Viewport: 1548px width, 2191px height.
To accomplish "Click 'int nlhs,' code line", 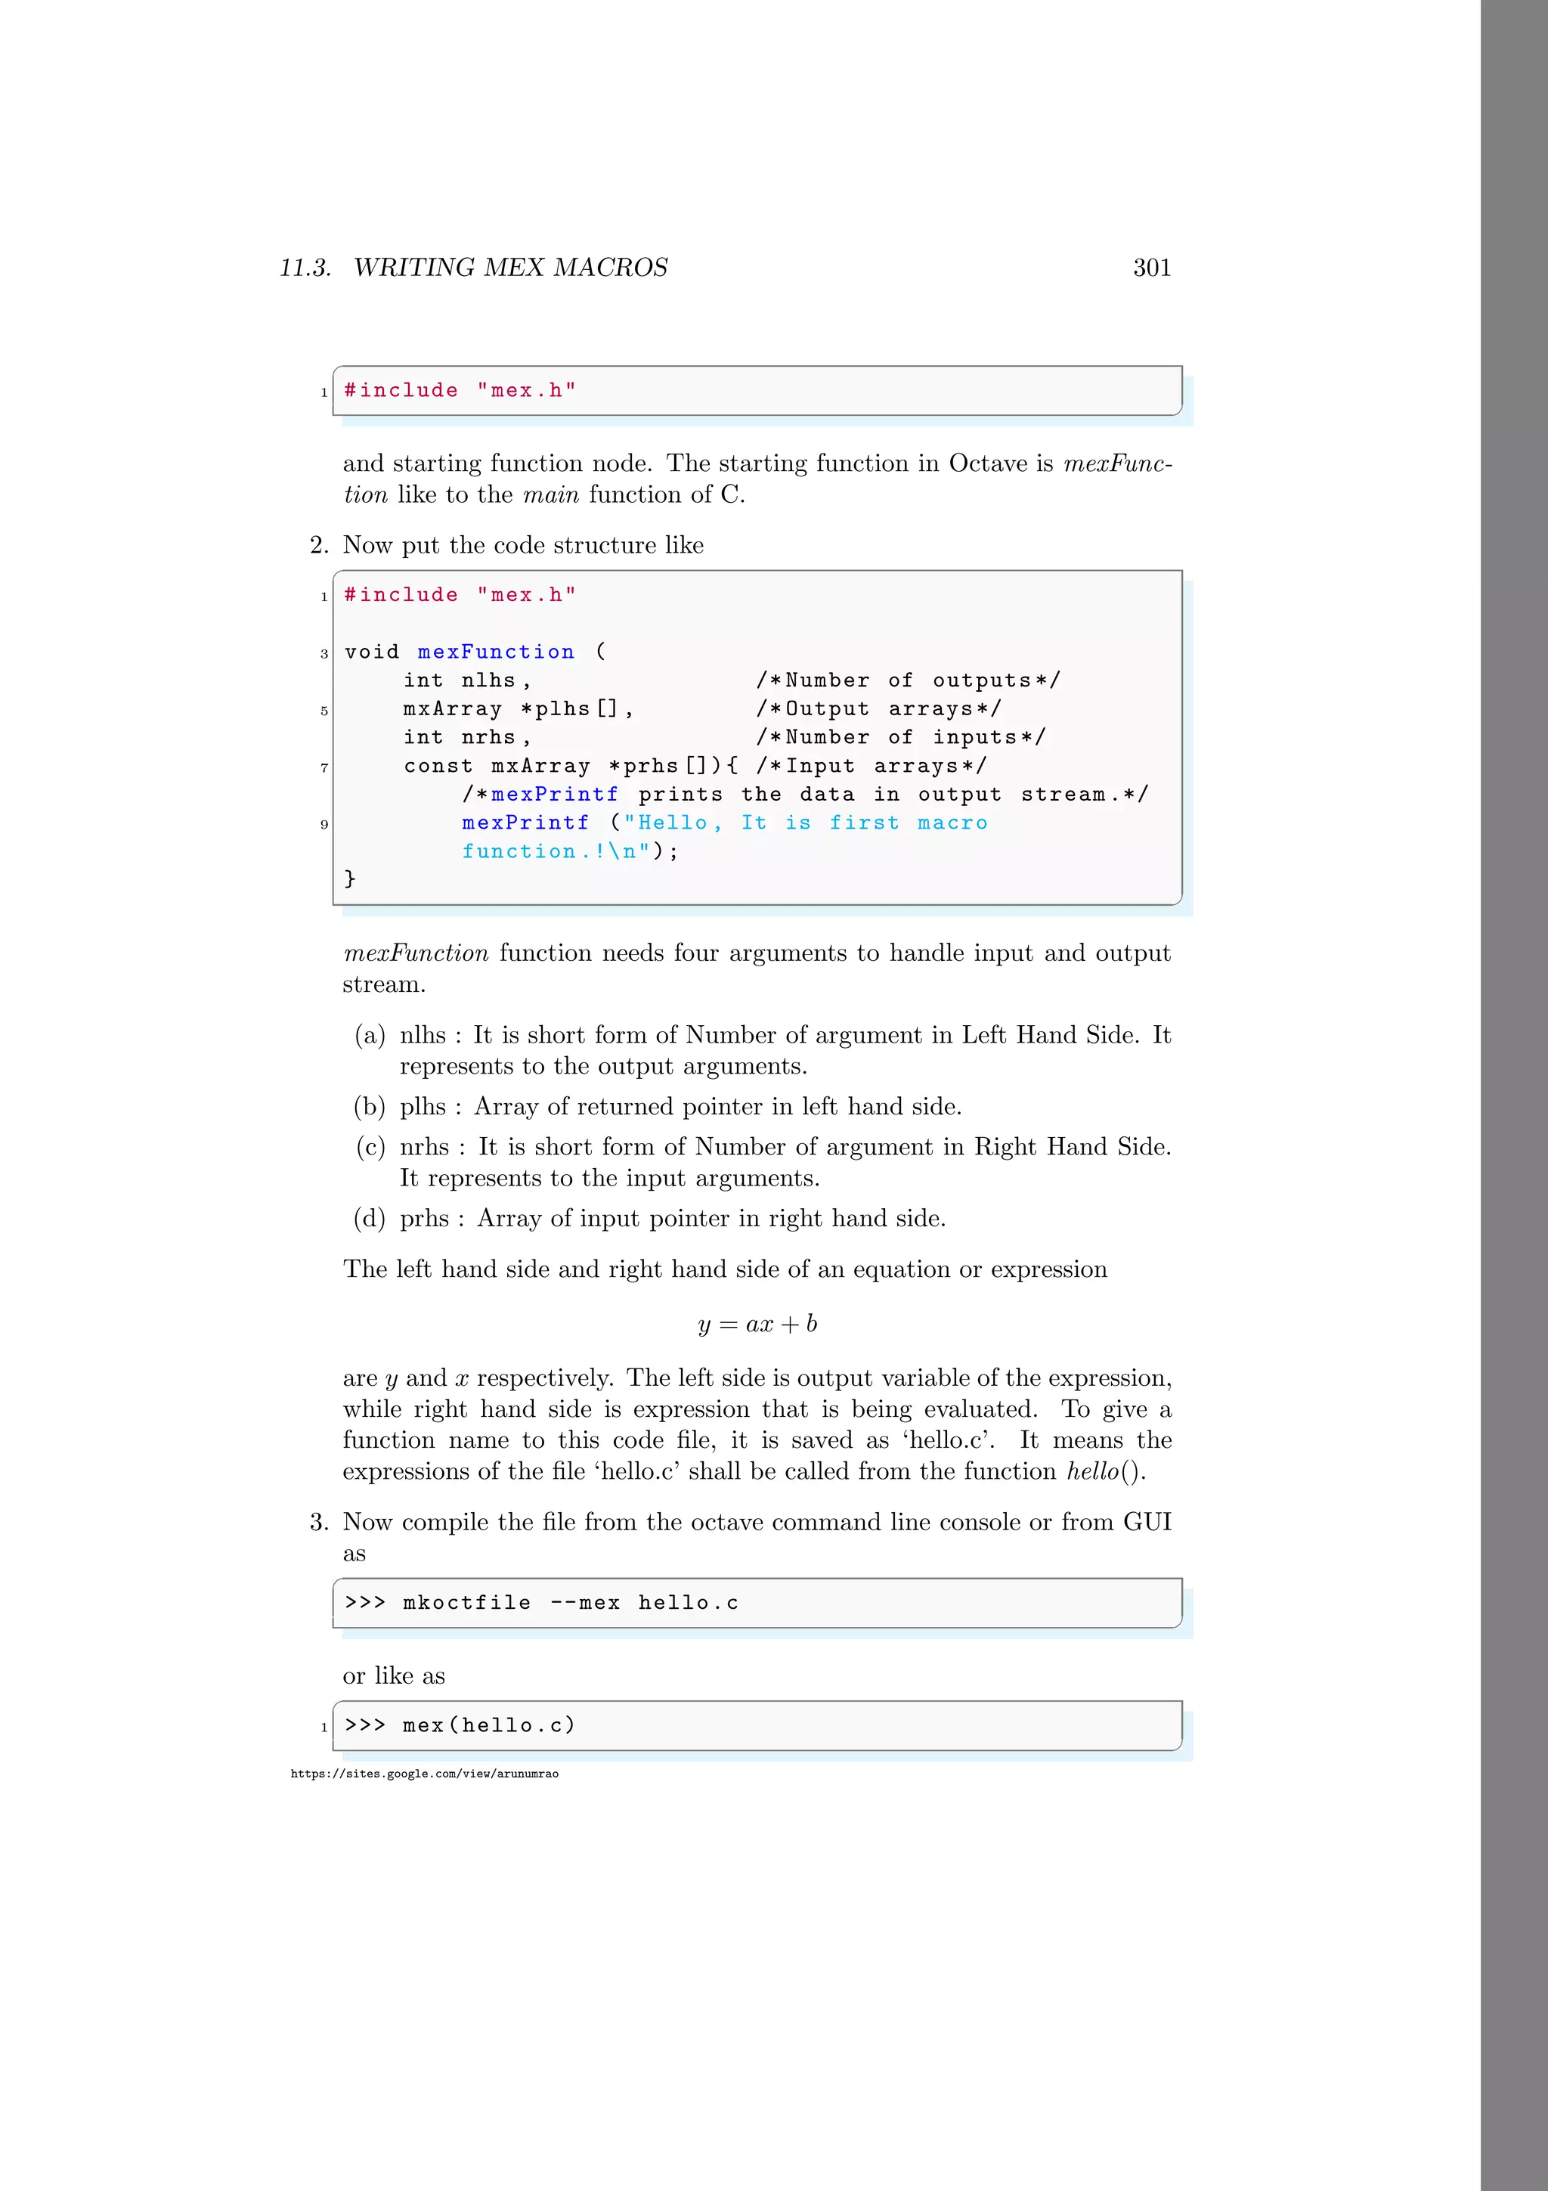I will (467, 680).
